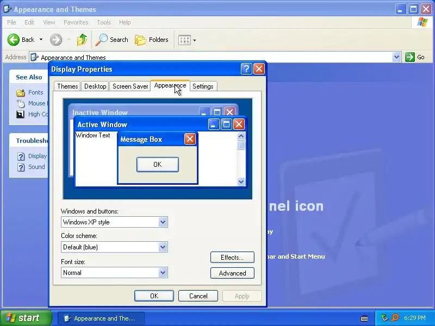Click the Mouse pointers icon in See Also

coord(21,103)
